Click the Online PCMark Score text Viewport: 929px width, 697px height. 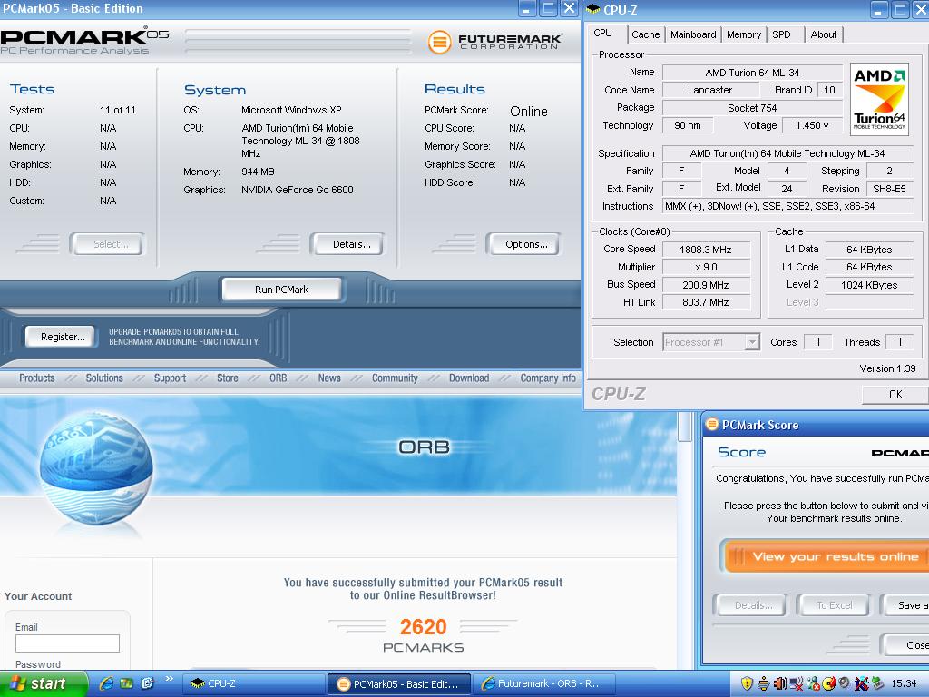(529, 112)
